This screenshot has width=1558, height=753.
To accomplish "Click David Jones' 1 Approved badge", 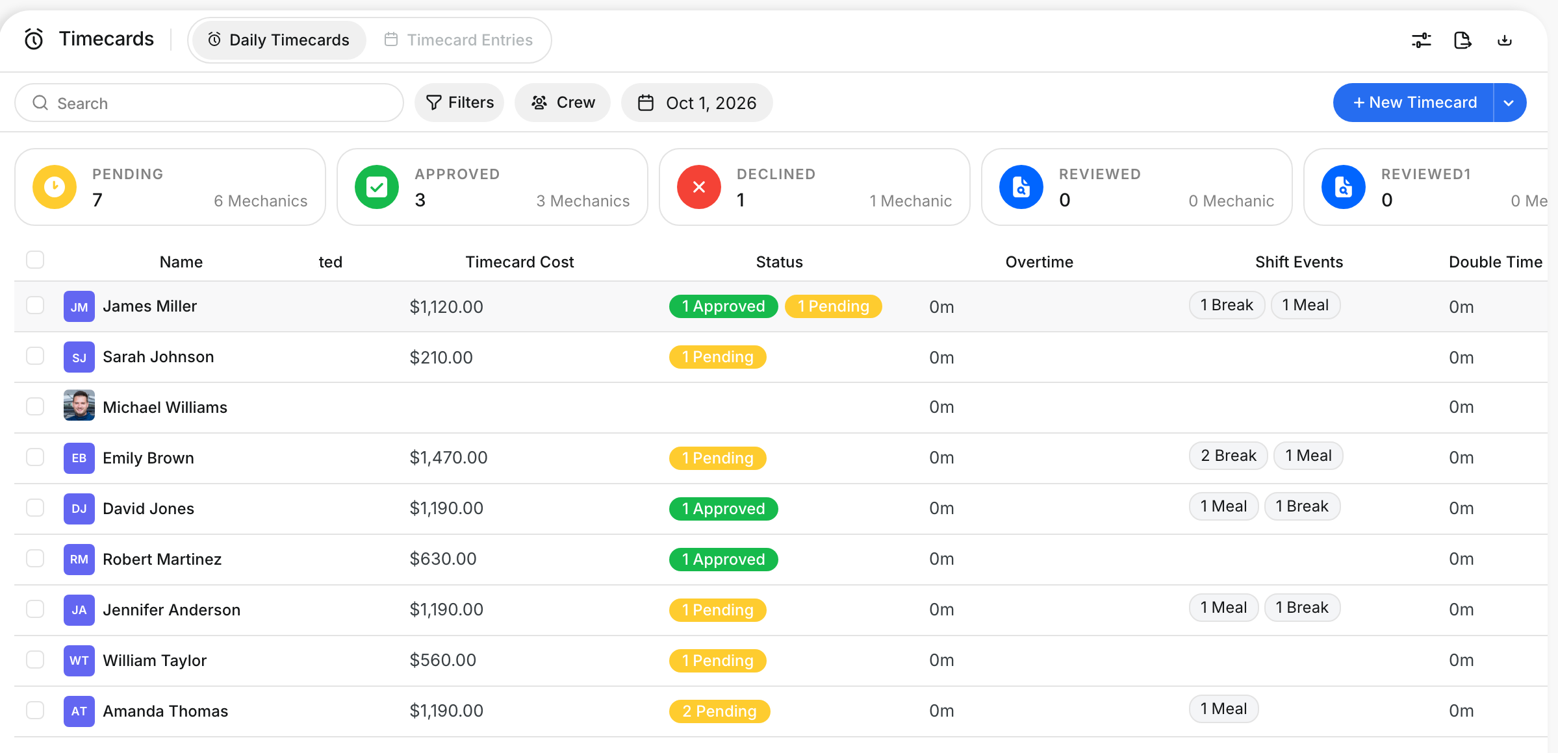I will point(724,509).
